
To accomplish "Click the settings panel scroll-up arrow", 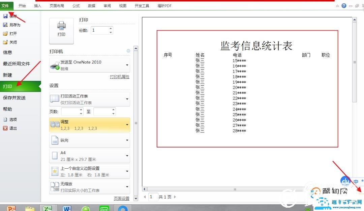I will tap(136, 48).
